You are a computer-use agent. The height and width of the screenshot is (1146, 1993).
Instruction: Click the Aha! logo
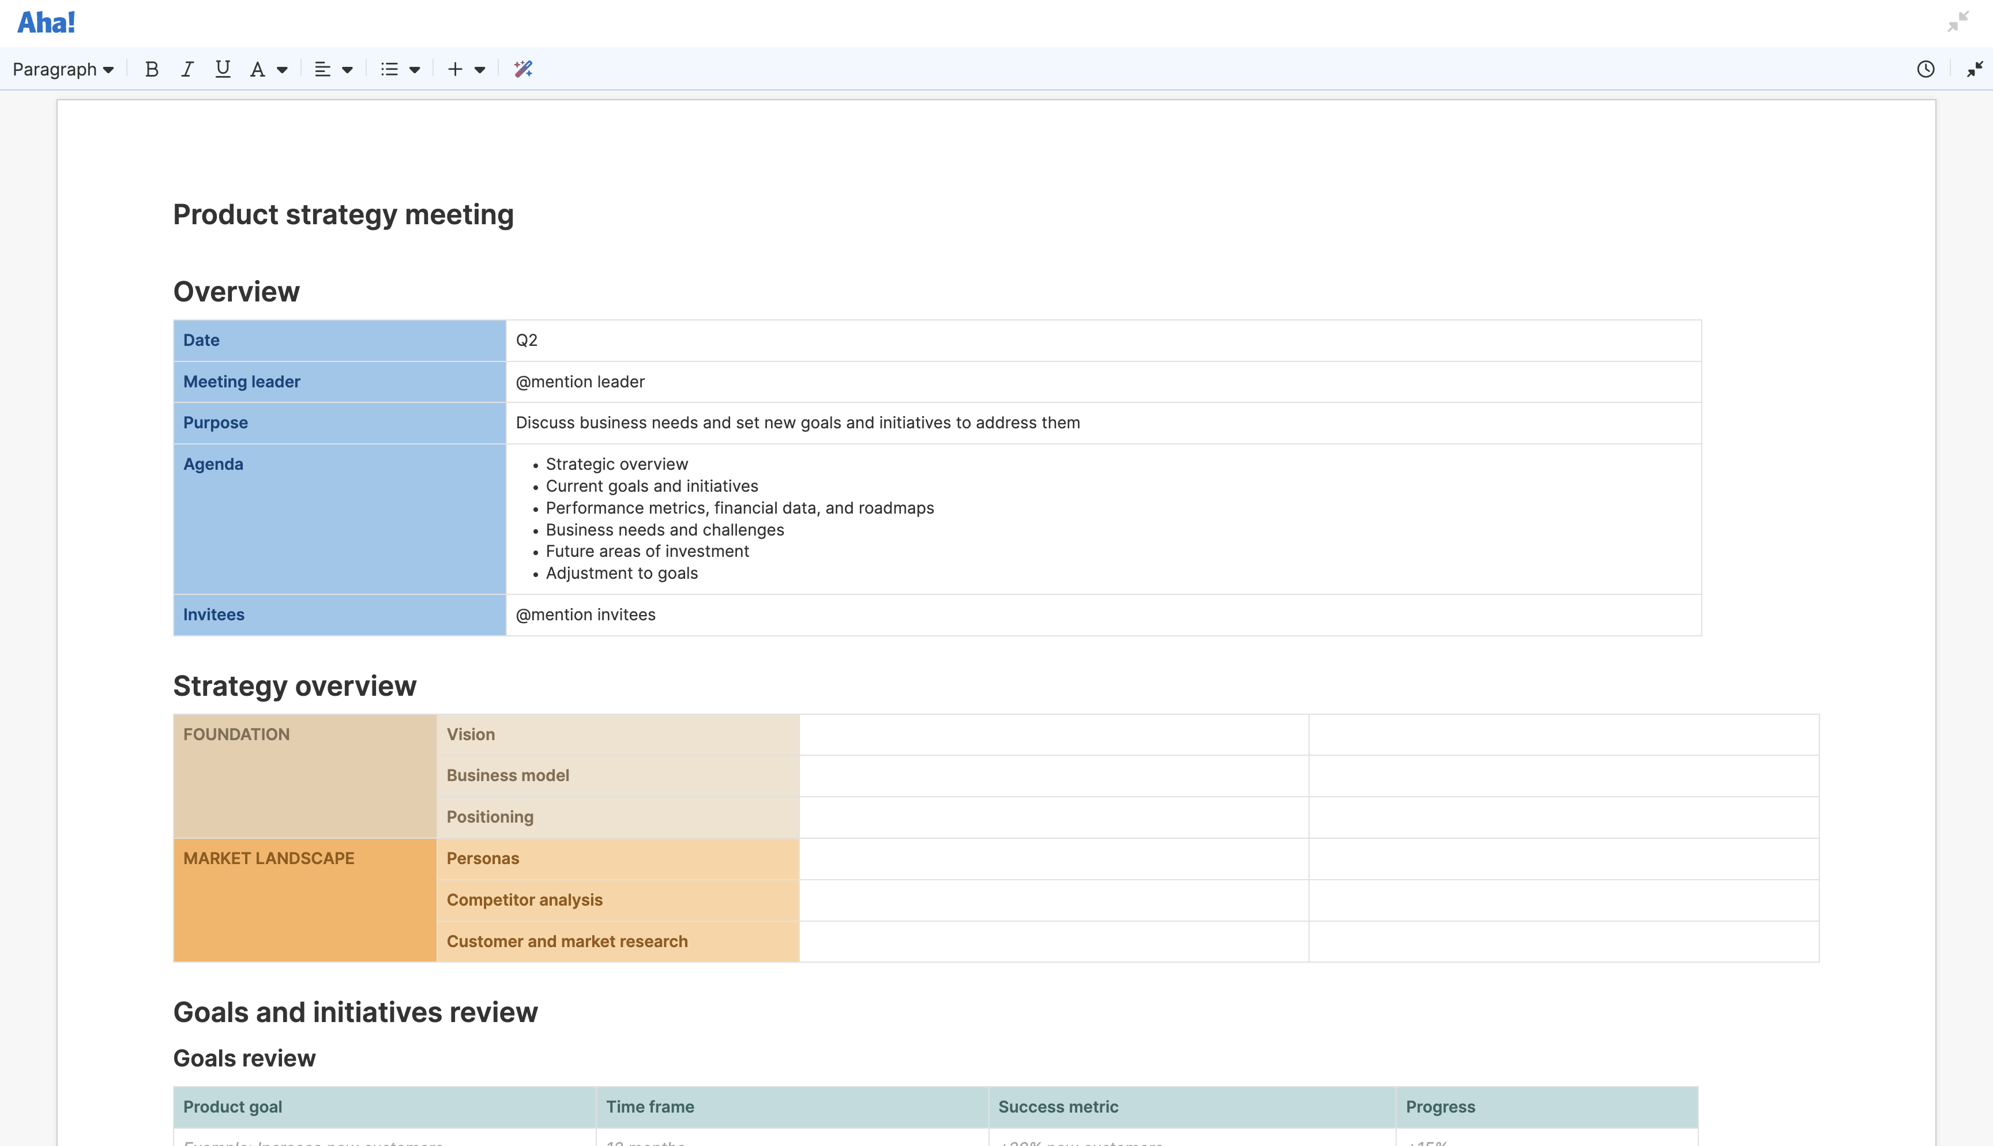click(47, 23)
